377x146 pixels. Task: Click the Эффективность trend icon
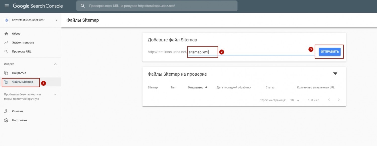(x=7, y=43)
